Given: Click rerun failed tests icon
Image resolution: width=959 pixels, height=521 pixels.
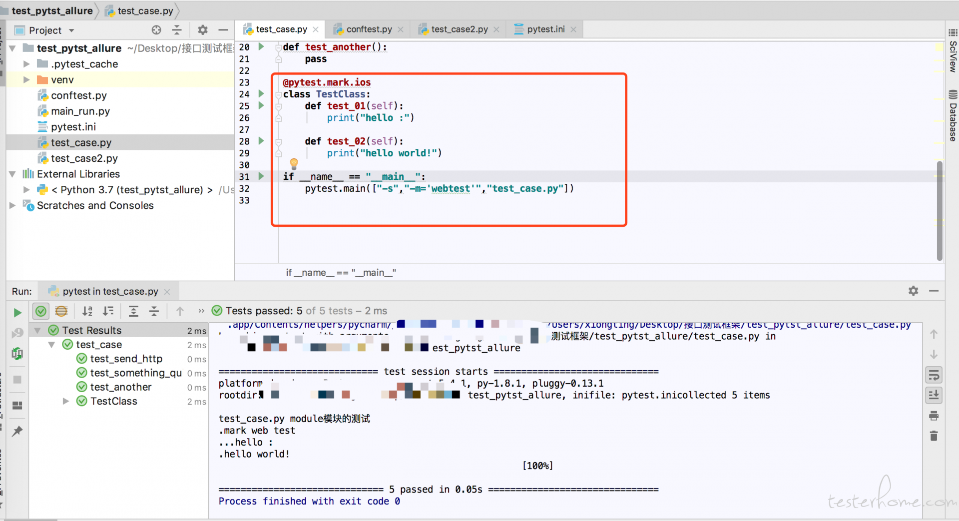Looking at the screenshot, I should click(17, 333).
